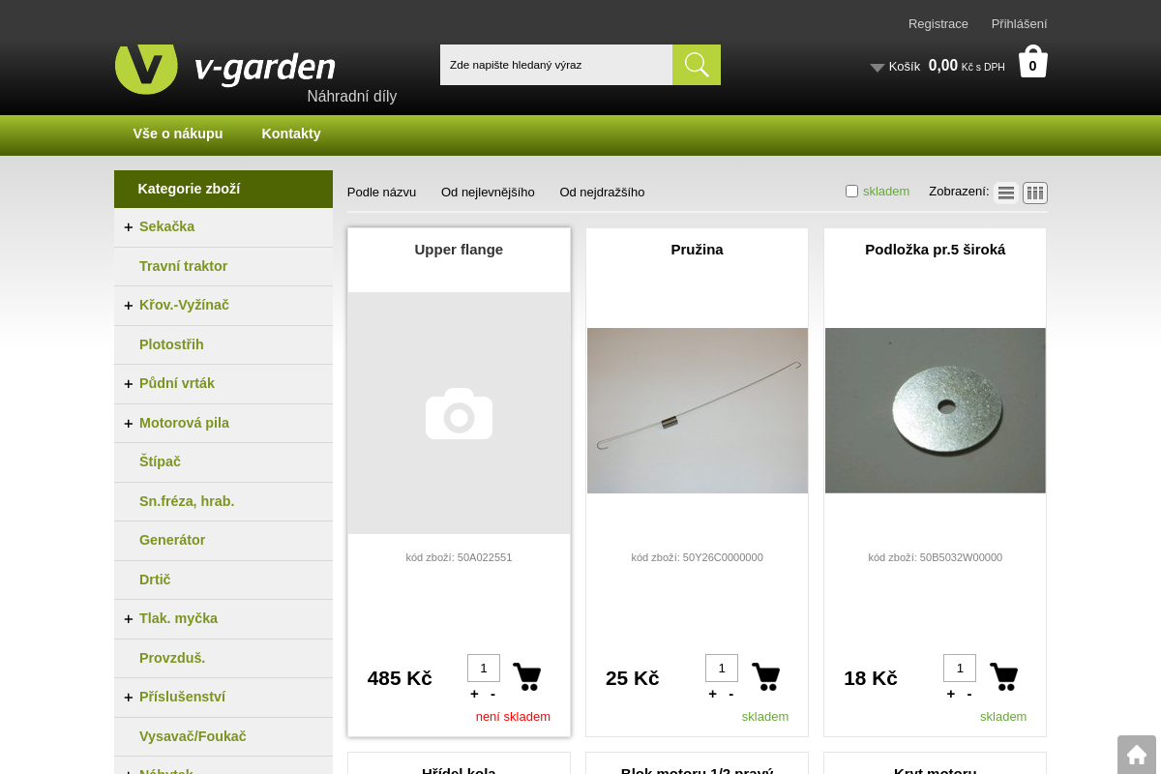
Task: Open the shopping bag icon in the header
Action: [x=1031, y=61]
